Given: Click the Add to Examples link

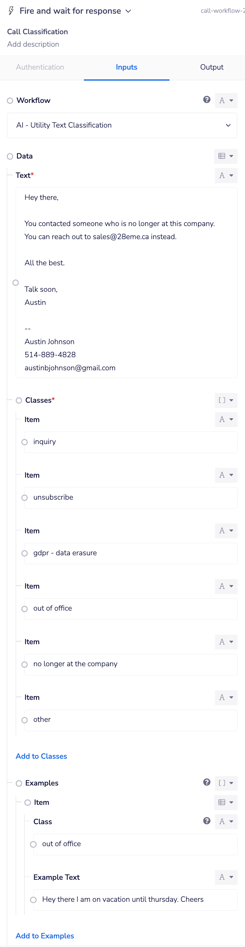Looking at the screenshot, I should click(x=44, y=936).
